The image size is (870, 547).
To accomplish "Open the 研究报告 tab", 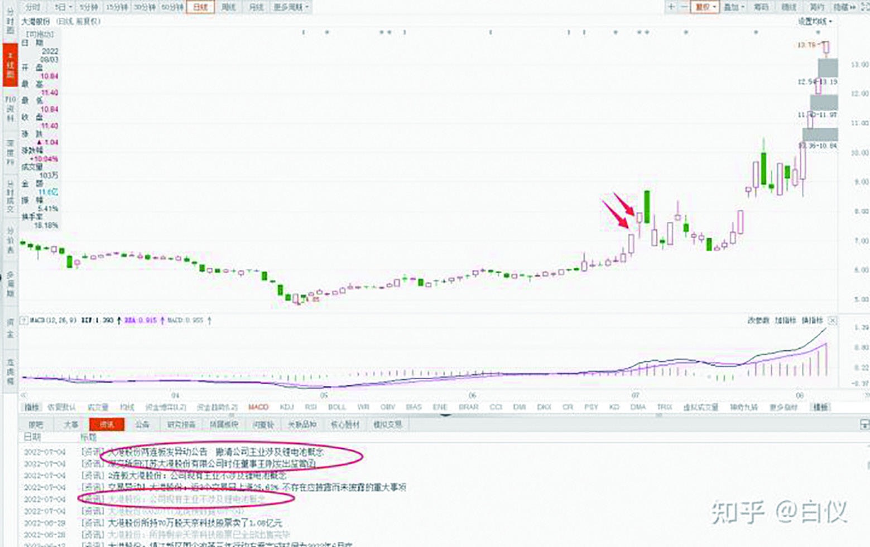I will point(181,425).
